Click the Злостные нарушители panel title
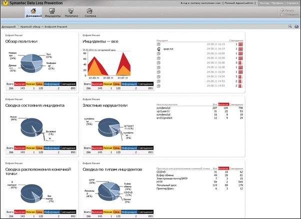Screen dimensions: 301x219 [x=105, y=105]
